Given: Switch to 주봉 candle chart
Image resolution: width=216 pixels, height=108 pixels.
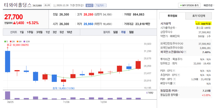Looking at the screenshot, I should point(123,32).
